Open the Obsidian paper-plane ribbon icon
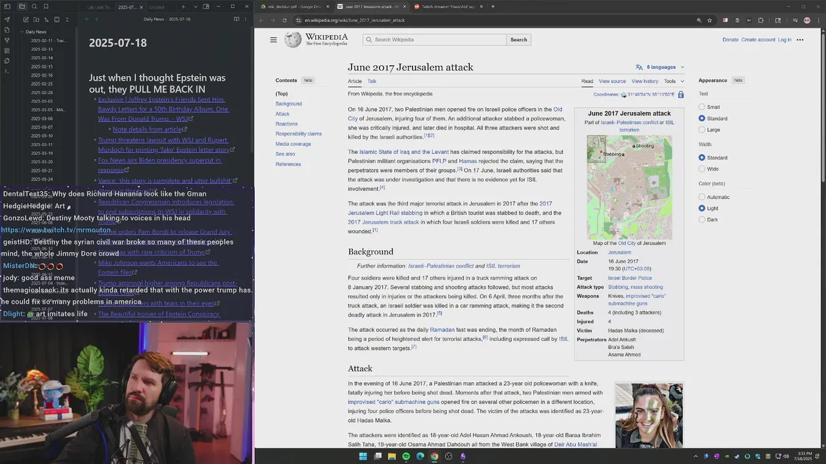This screenshot has width=826, height=464. point(6,19)
